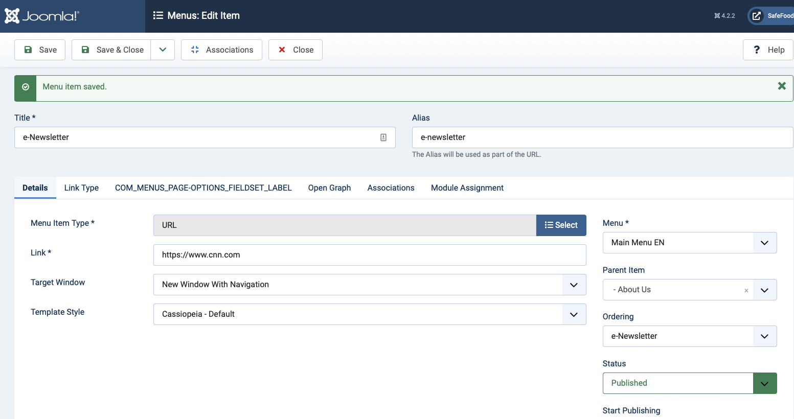Screen dimensions: 794x419
Task: Click the SafeFood external site icon
Action: click(756, 16)
